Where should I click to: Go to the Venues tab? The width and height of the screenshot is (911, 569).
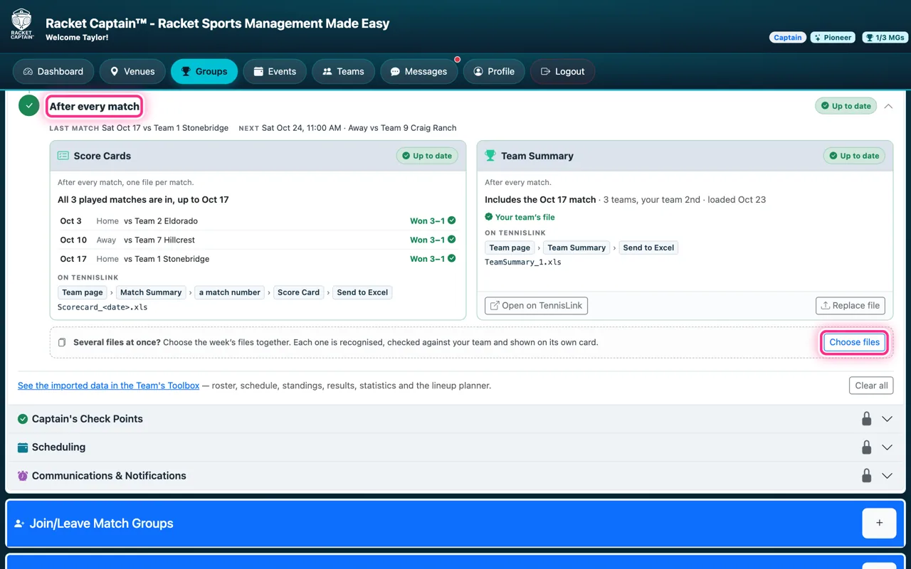coord(132,71)
